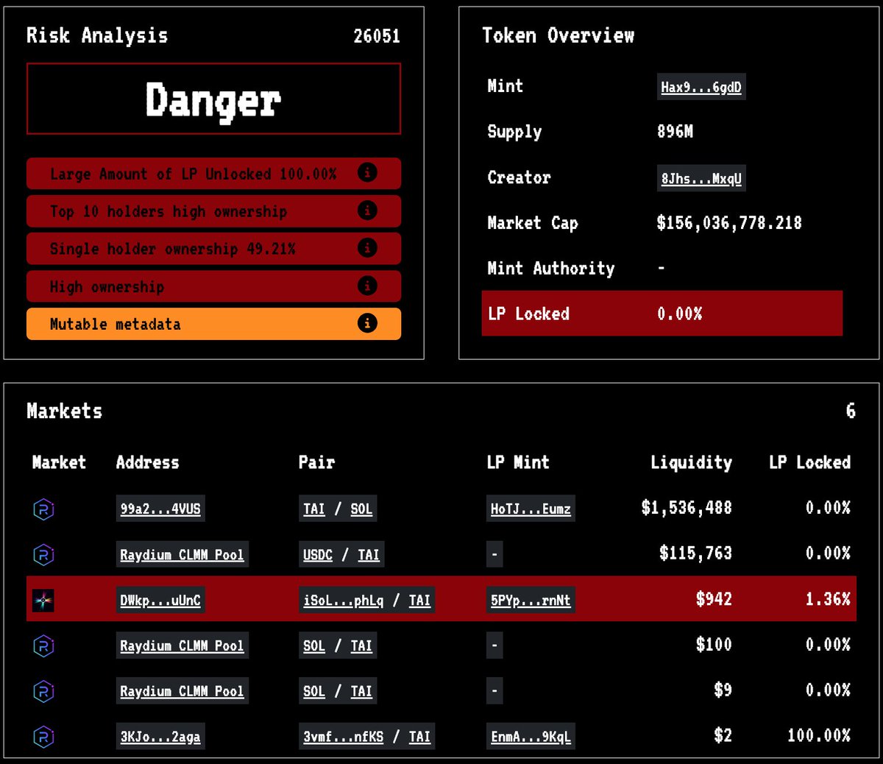Open the creator address 8Jhs...MxqU
This screenshot has height=764, width=883.
point(701,177)
